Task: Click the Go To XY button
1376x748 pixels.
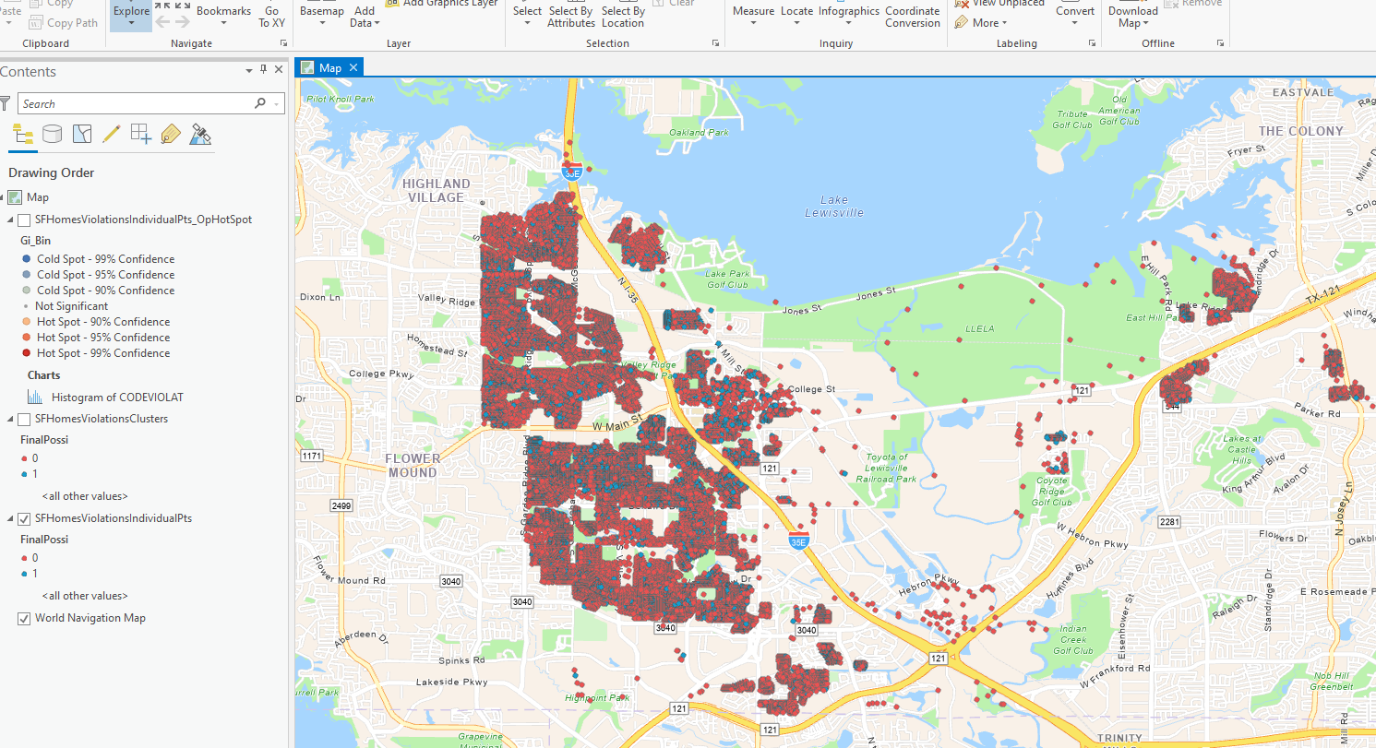Action: point(272,16)
